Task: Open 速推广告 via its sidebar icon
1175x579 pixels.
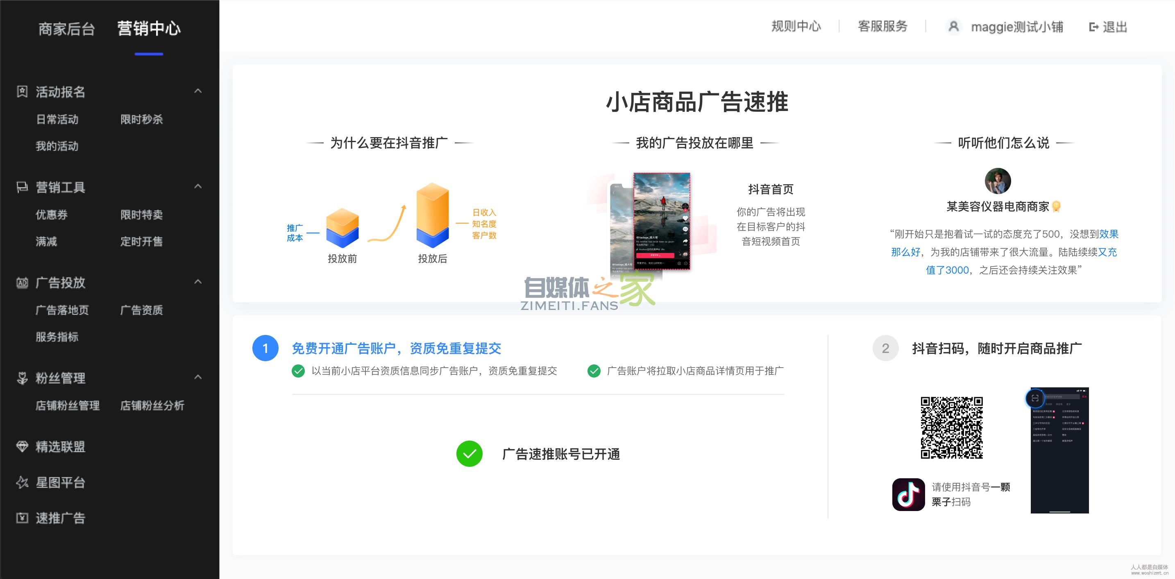Action: 22,518
